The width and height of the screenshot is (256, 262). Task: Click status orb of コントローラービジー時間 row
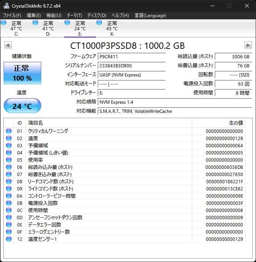[x=9, y=196]
